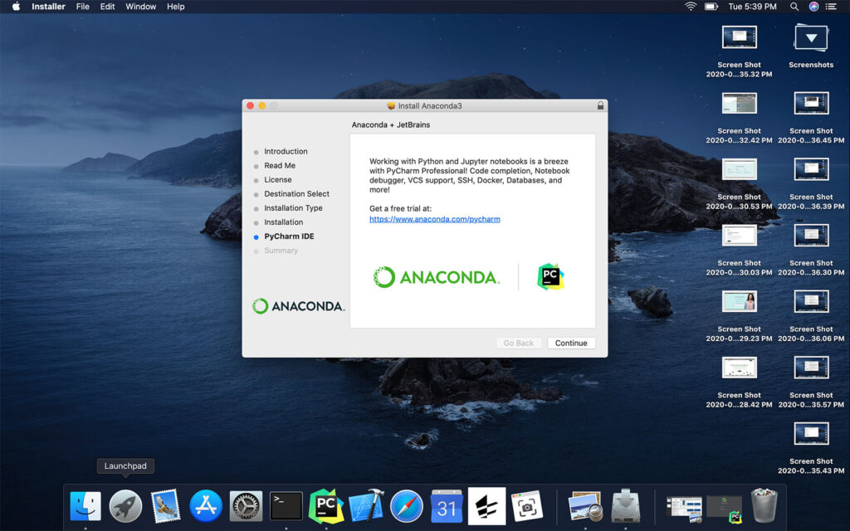Image resolution: width=850 pixels, height=531 pixels.
Task: Open Preview app in the Dock
Action: pyautogui.click(x=585, y=506)
